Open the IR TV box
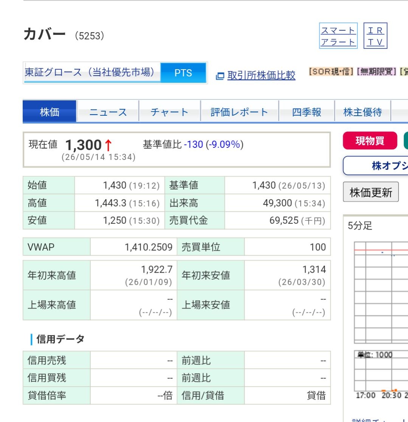This screenshot has width=408, height=422. [x=375, y=36]
